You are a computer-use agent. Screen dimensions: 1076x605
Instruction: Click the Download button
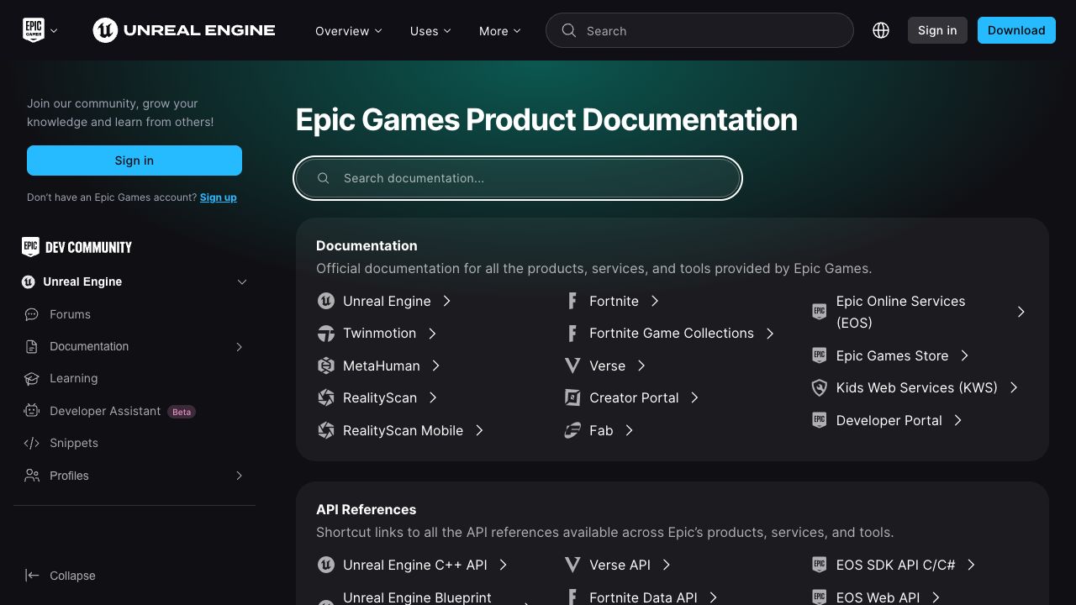point(1016,30)
